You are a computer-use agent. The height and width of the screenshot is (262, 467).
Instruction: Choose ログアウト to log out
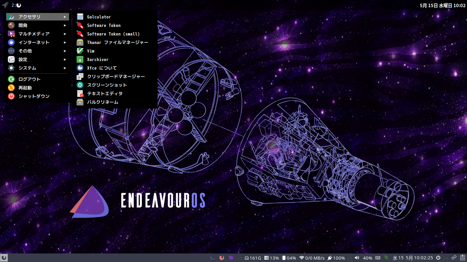38,79
